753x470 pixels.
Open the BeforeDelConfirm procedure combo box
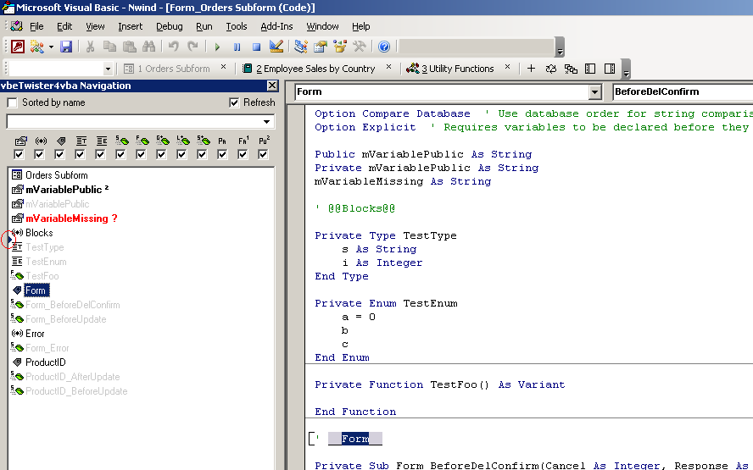[x=683, y=92]
